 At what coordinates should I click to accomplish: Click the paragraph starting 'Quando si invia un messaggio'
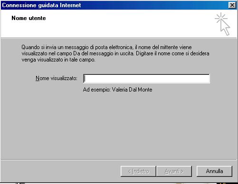click(115, 53)
